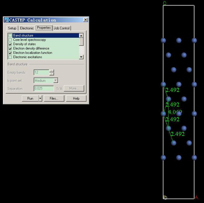Increase Empty bands with the up spinner
The width and height of the screenshot is (204, 203).
pos(52,71)
